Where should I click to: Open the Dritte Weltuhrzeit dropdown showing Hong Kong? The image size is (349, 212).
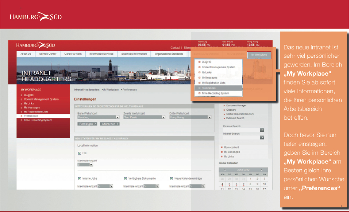click(190, 117)
